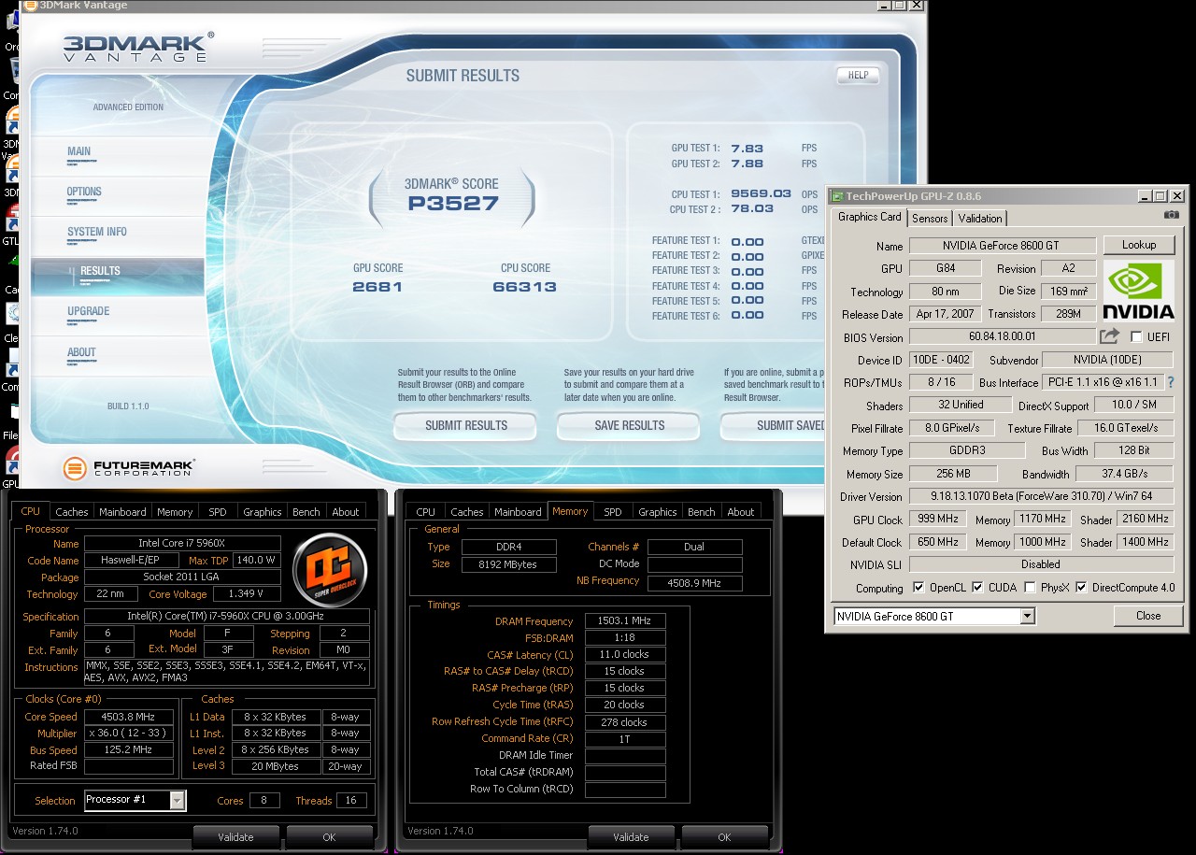Image resolution: width=1196 pixels, height=855 pixels.
Task: Click the 3DMark score P3527
Action: point(453,203)
